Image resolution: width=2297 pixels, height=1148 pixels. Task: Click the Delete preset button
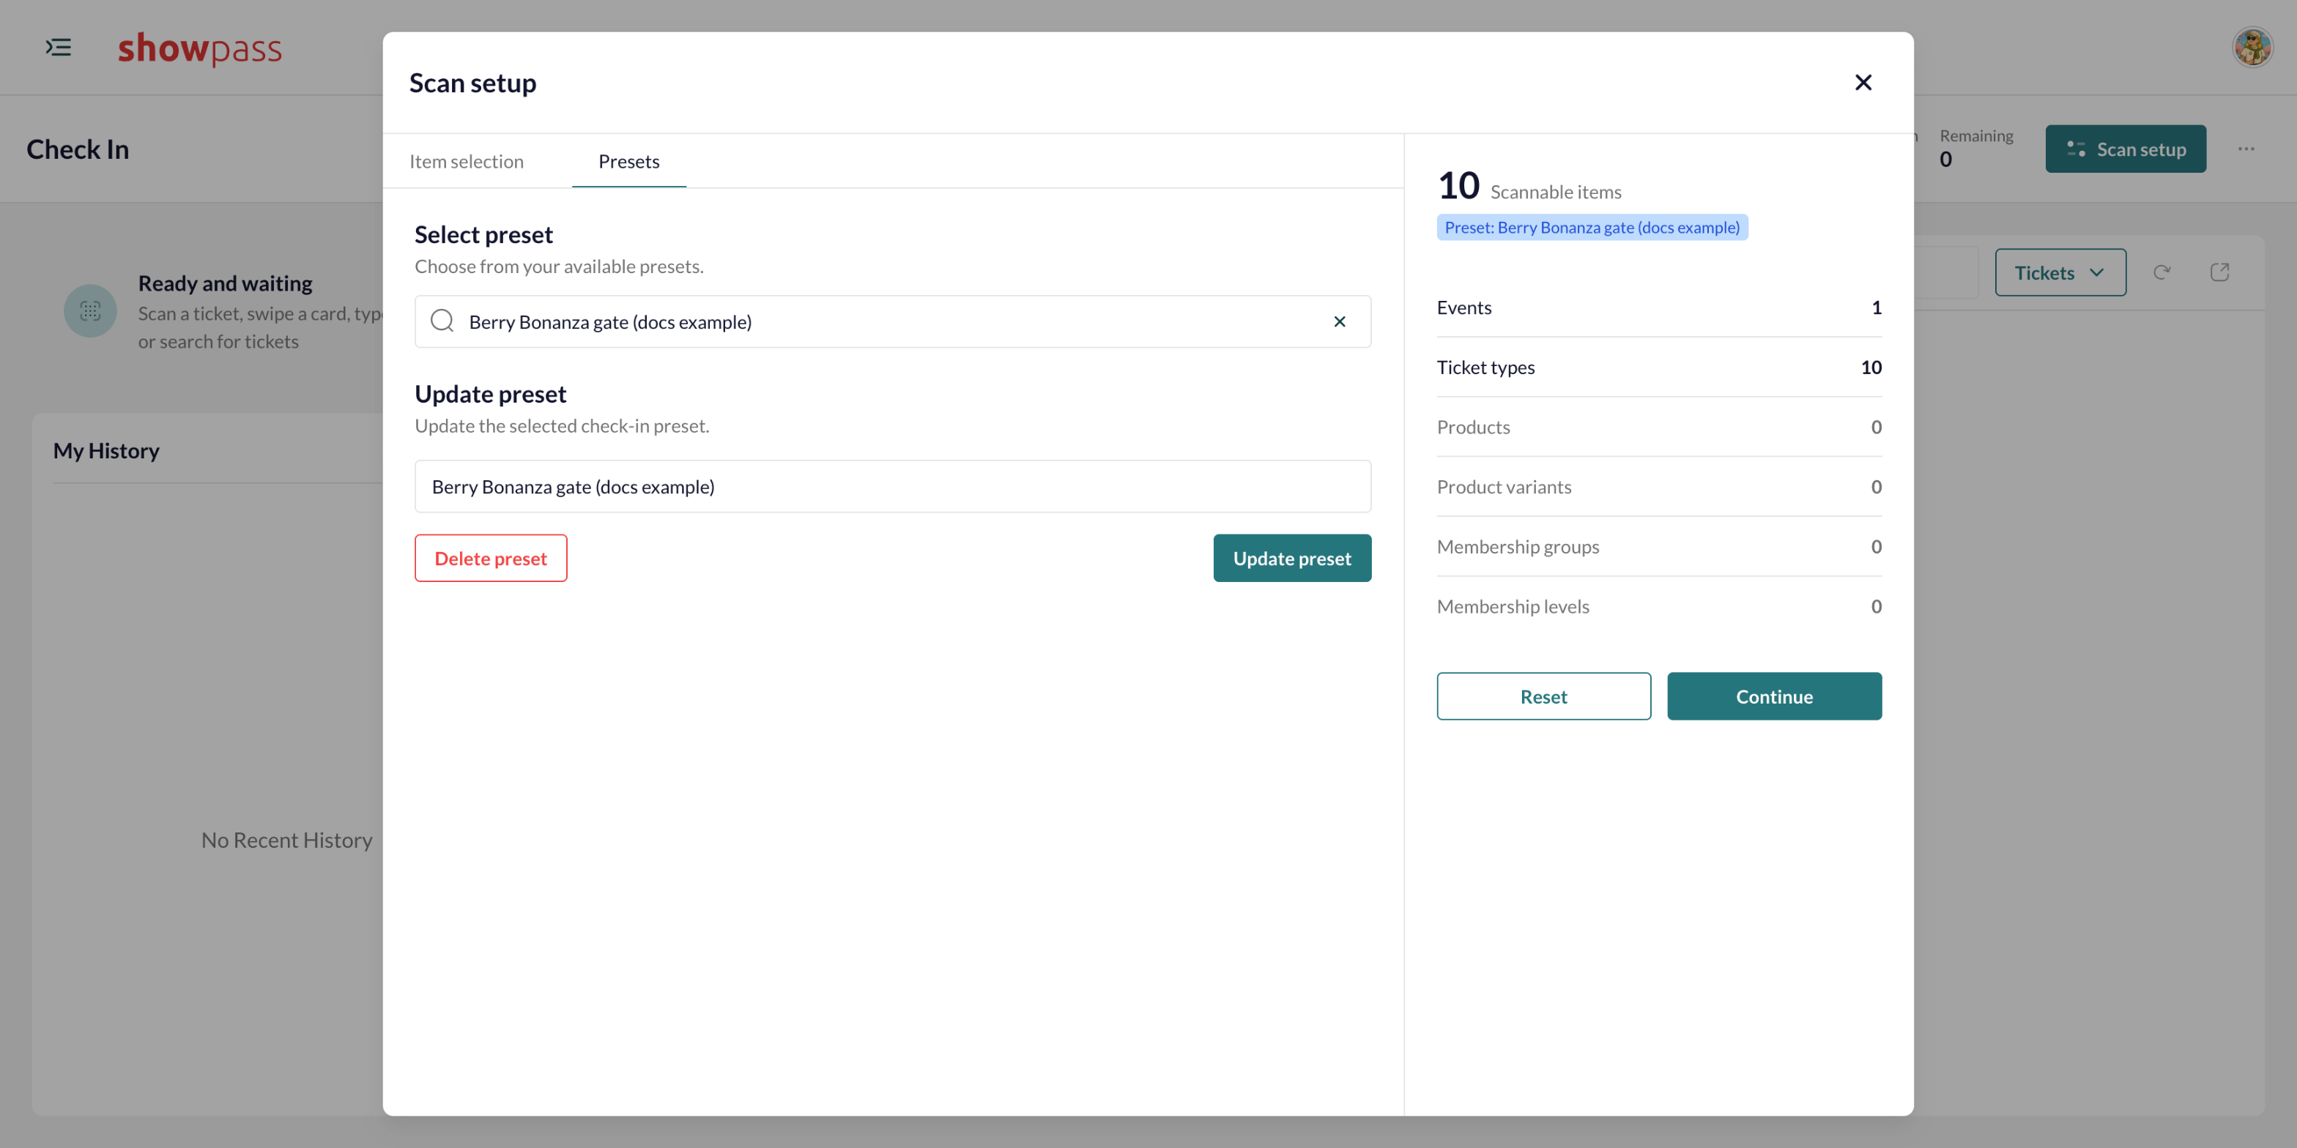(x=491, y=558)
